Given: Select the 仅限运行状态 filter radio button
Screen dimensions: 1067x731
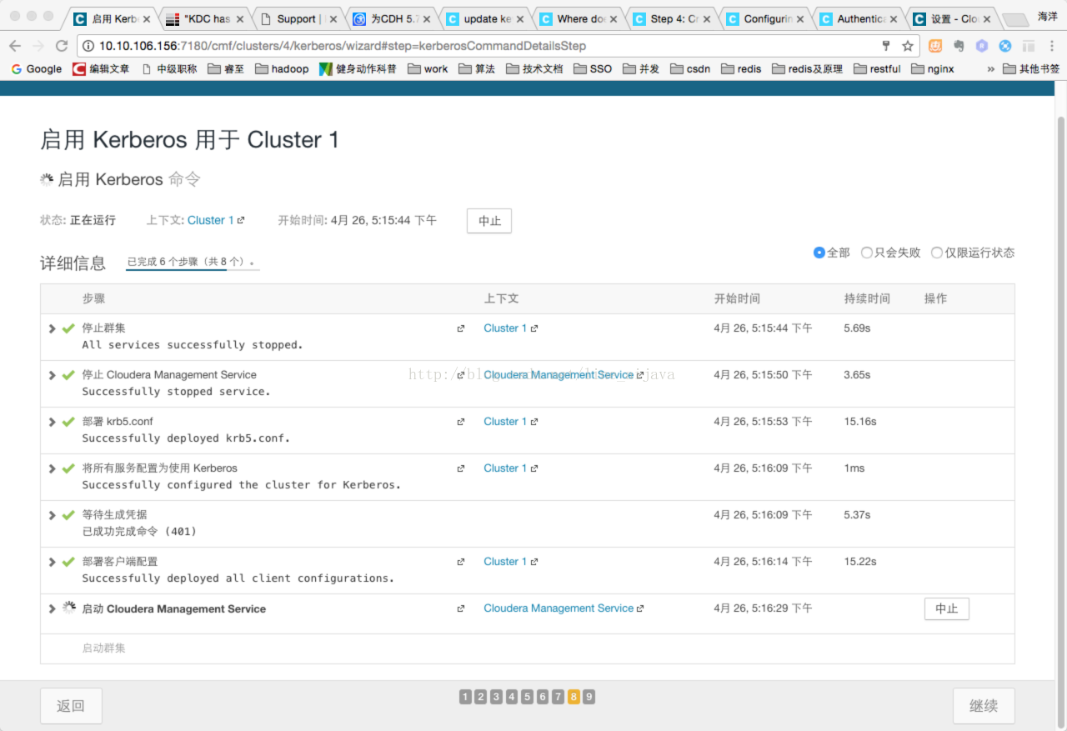Looking at the screenshot, I should [x=937, y=253].
